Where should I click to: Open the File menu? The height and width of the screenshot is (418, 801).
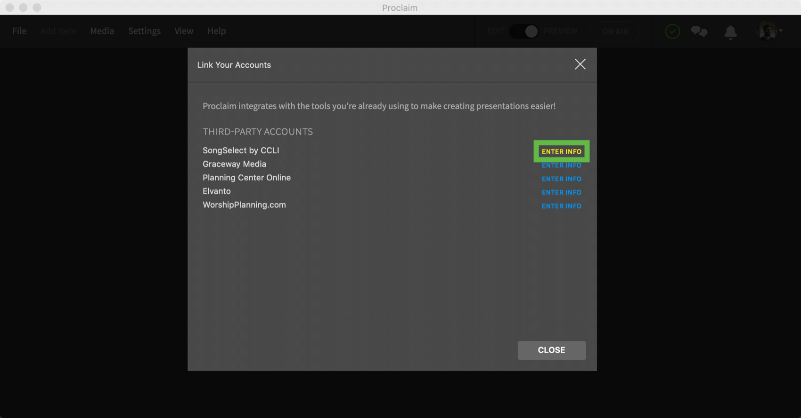19,31
